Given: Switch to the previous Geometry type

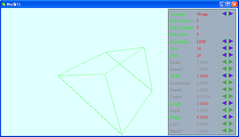Looking at the screenshot, I should point(224,14).
